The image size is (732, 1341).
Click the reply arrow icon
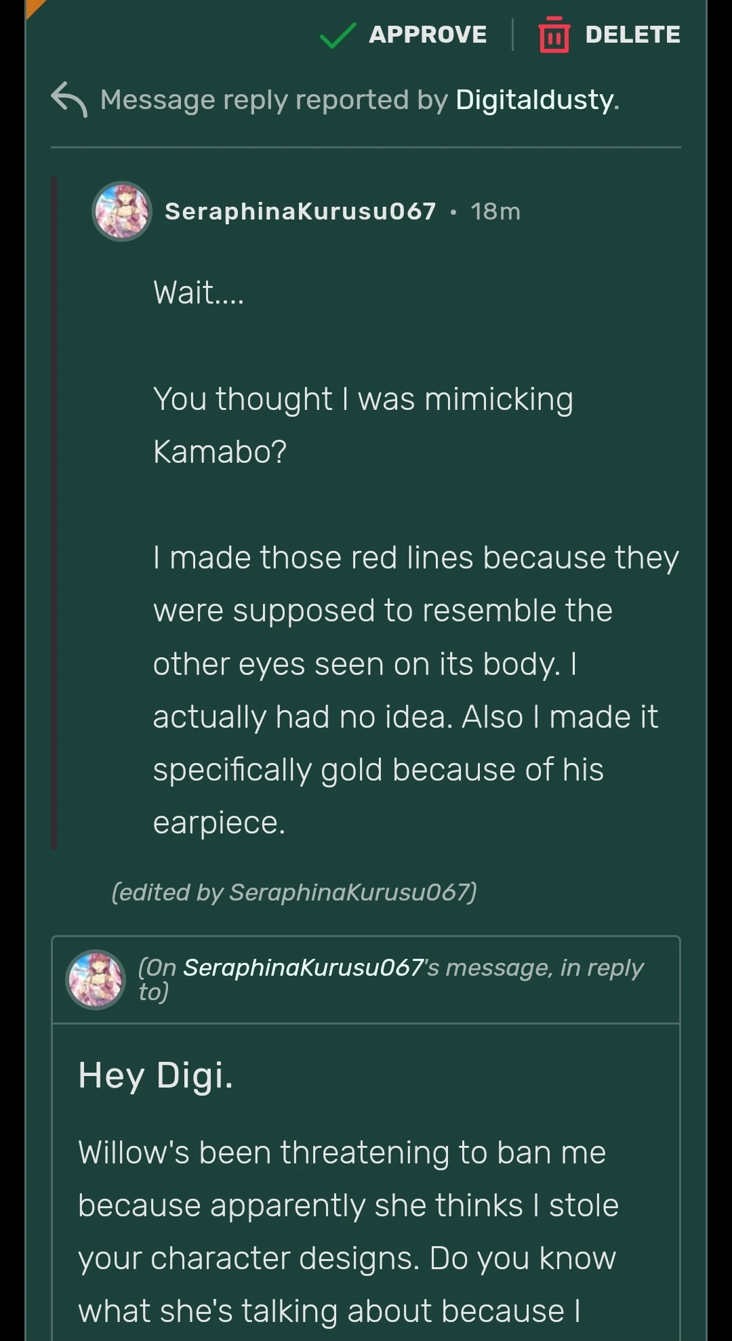pyautogui.click(x=69, y=100)
